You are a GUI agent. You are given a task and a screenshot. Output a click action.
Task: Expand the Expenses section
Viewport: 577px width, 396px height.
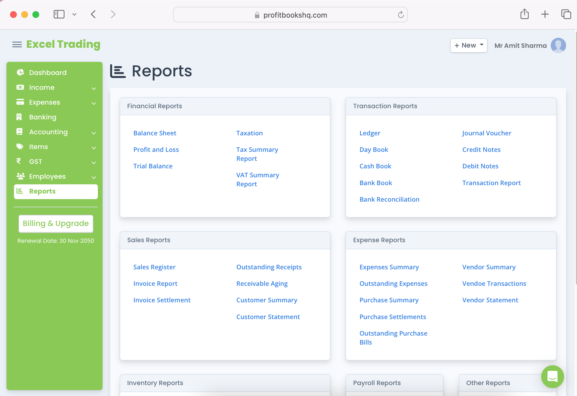pos(94,103)
